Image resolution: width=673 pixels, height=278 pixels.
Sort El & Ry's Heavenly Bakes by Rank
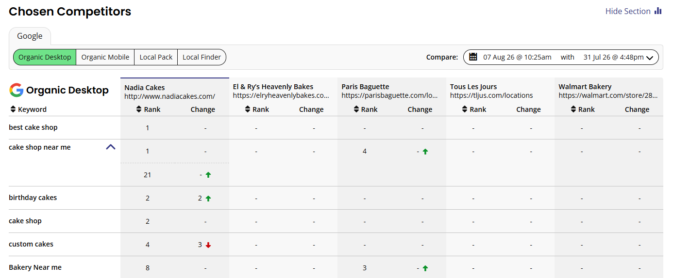(248, 109)
